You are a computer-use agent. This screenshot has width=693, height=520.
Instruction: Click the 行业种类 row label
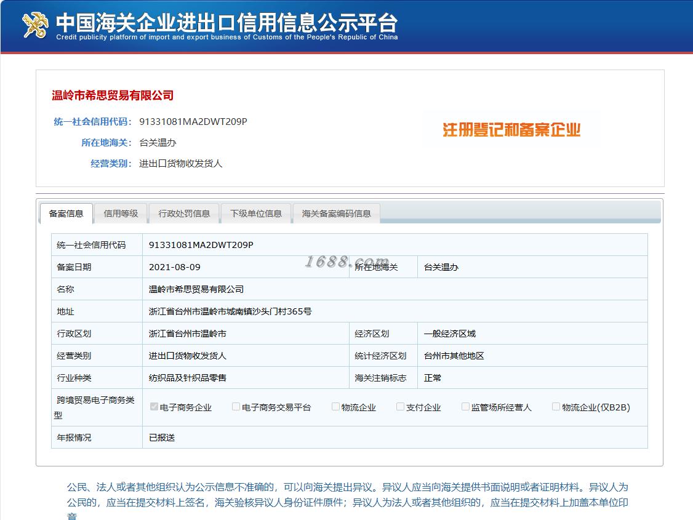tap(74, 378)
